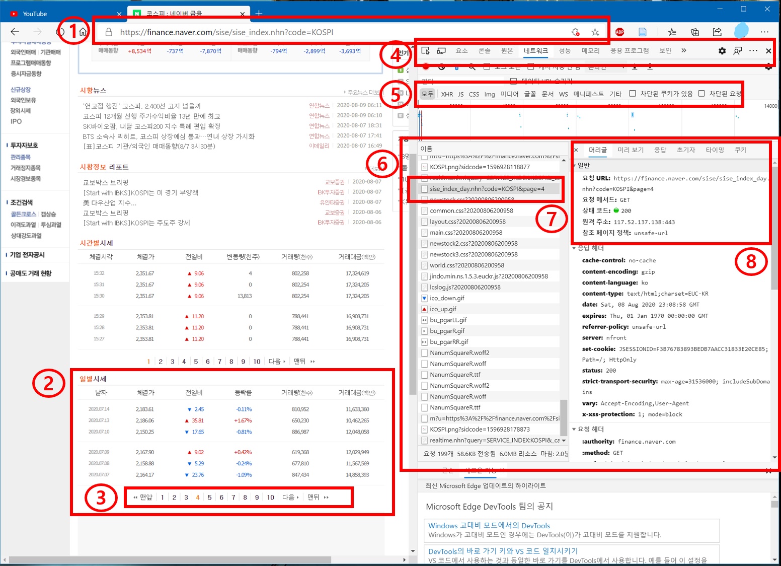The height and width of the screenshot is (566, 781).
Task: Close the YouTube tab
Action: click(x=119, y=14)
